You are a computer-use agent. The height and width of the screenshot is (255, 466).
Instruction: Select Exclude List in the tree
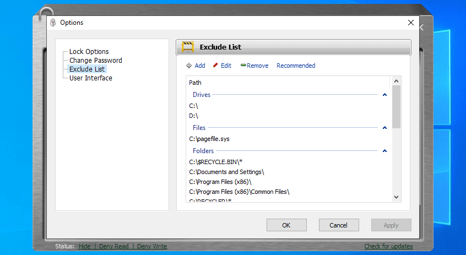tap(87, 69)
